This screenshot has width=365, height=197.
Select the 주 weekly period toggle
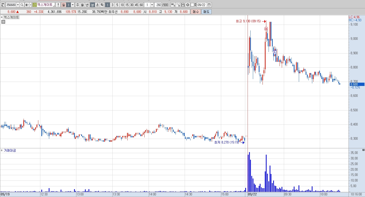77,5
